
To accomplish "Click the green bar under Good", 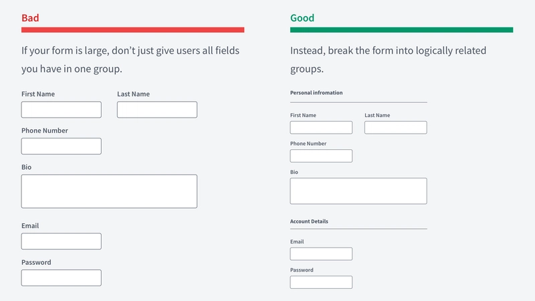I will [402, 30].
